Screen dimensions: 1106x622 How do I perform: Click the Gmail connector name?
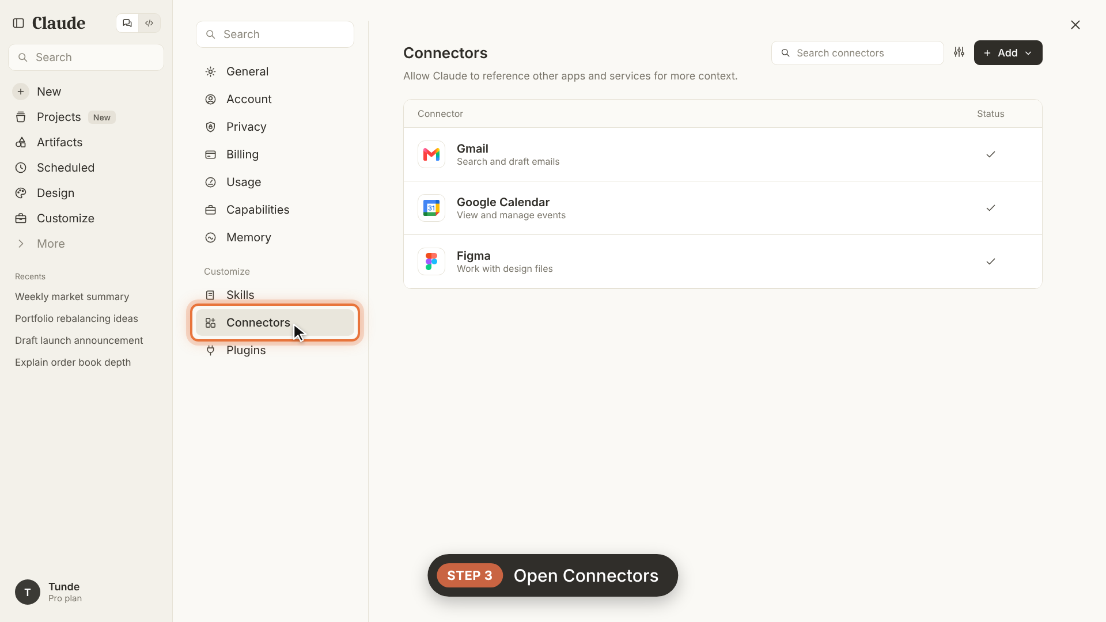click(472, 149)
